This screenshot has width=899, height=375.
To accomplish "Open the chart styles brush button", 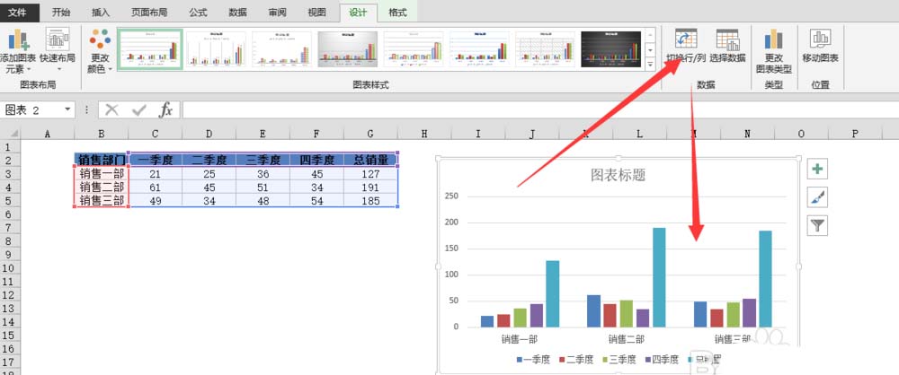I will (817, 197).
